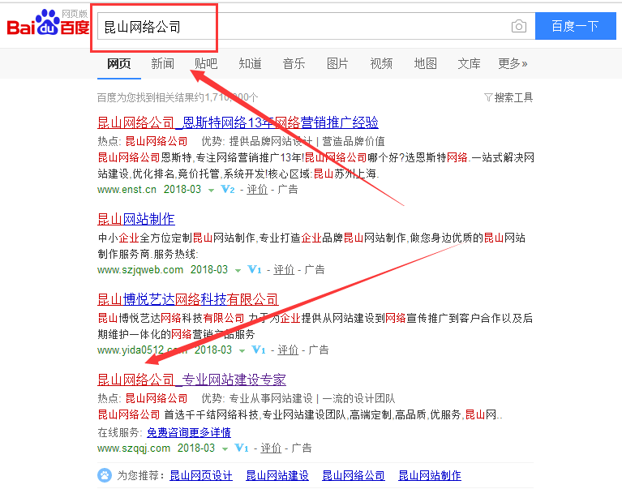Image resolution: width=622 pixels, height=502 pixels.
Task: Click the Baidu logo
Action: [x=47, y=26]
